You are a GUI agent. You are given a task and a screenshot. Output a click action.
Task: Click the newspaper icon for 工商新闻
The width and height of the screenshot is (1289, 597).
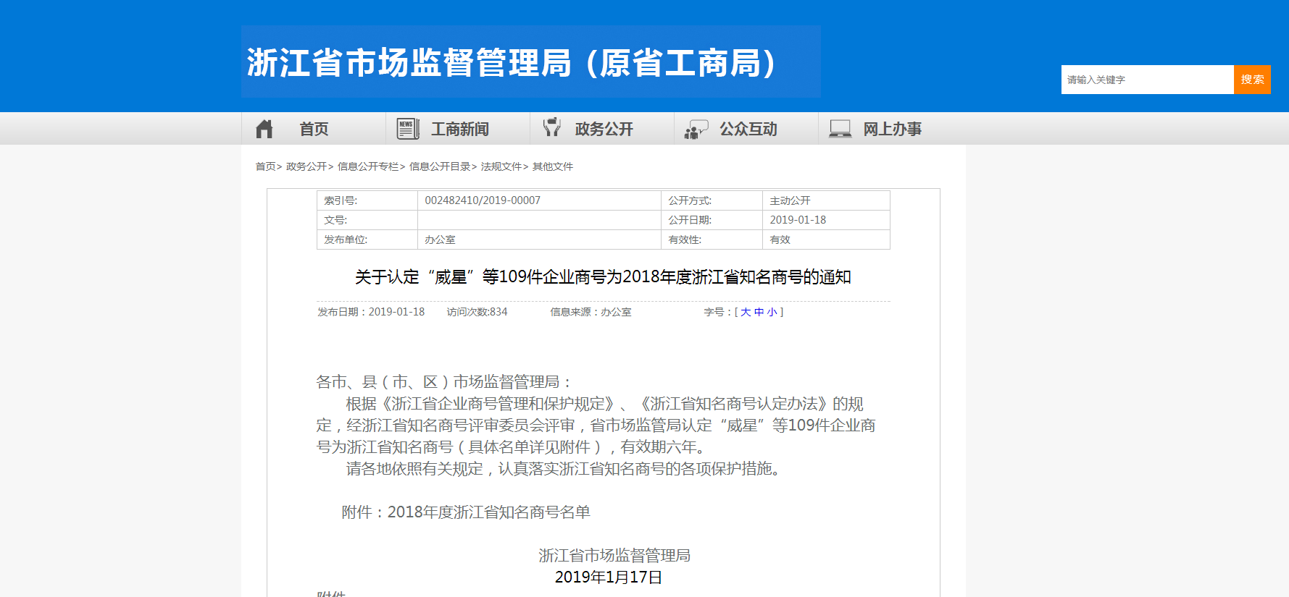pyautogui.click(x=408, y=129)
